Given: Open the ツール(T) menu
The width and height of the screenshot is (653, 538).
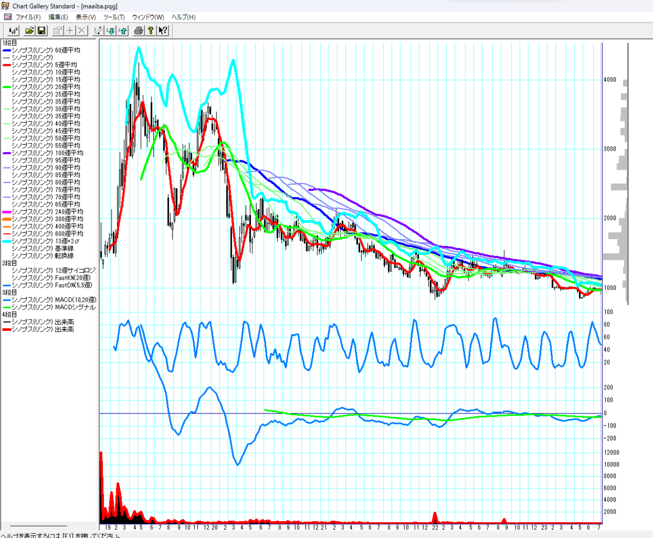Looking at the screenshot, I should coord(114,17).
